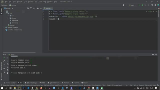Click main.py breadcrumb in navigation bar
This screenshot has height=90, width=160.
[13, 5]
